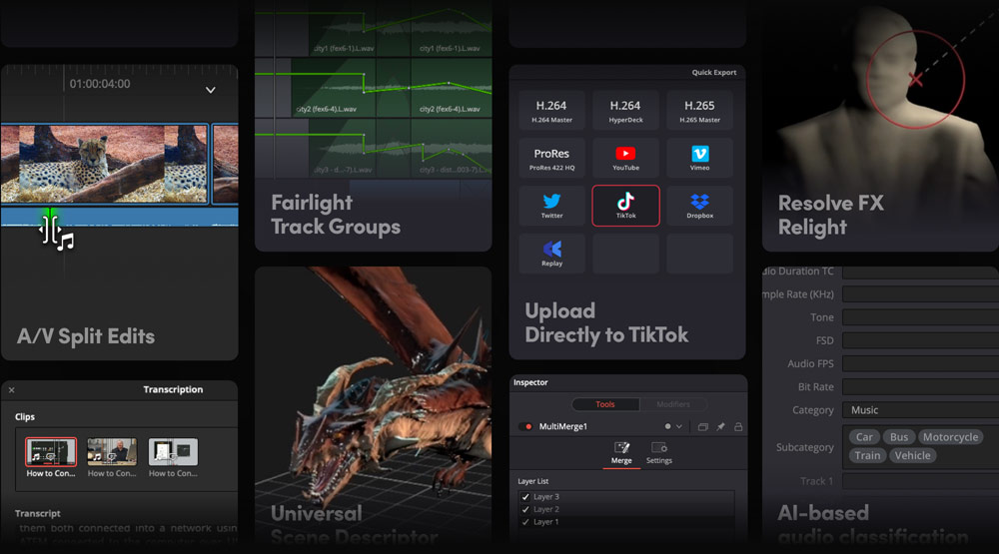Image resolution: width=999 pixels, height=554 pixels.
Task: Choose the Dropbox export option
Action: click(699, 205)
